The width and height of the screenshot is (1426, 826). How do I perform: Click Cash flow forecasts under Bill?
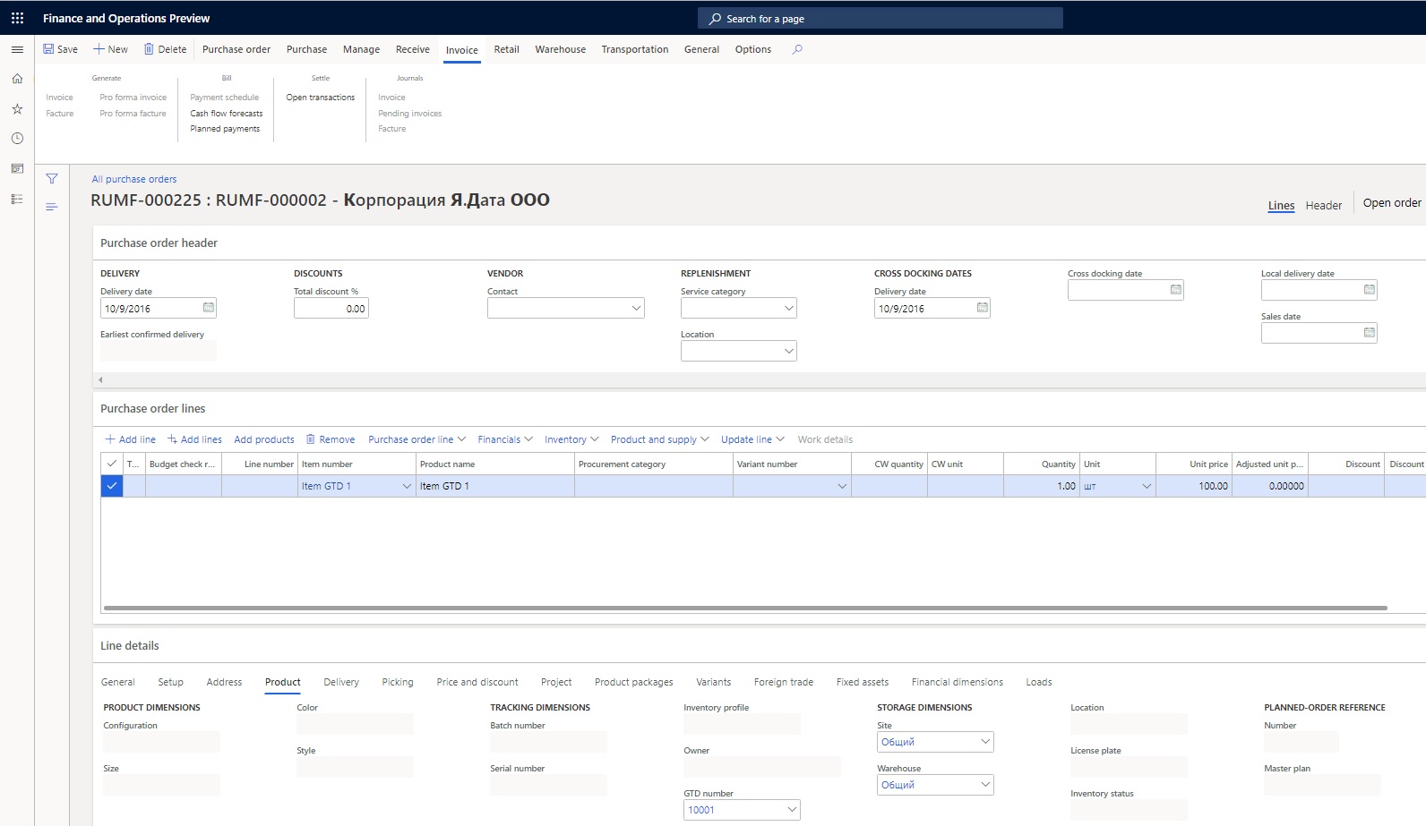click(227, 114)
